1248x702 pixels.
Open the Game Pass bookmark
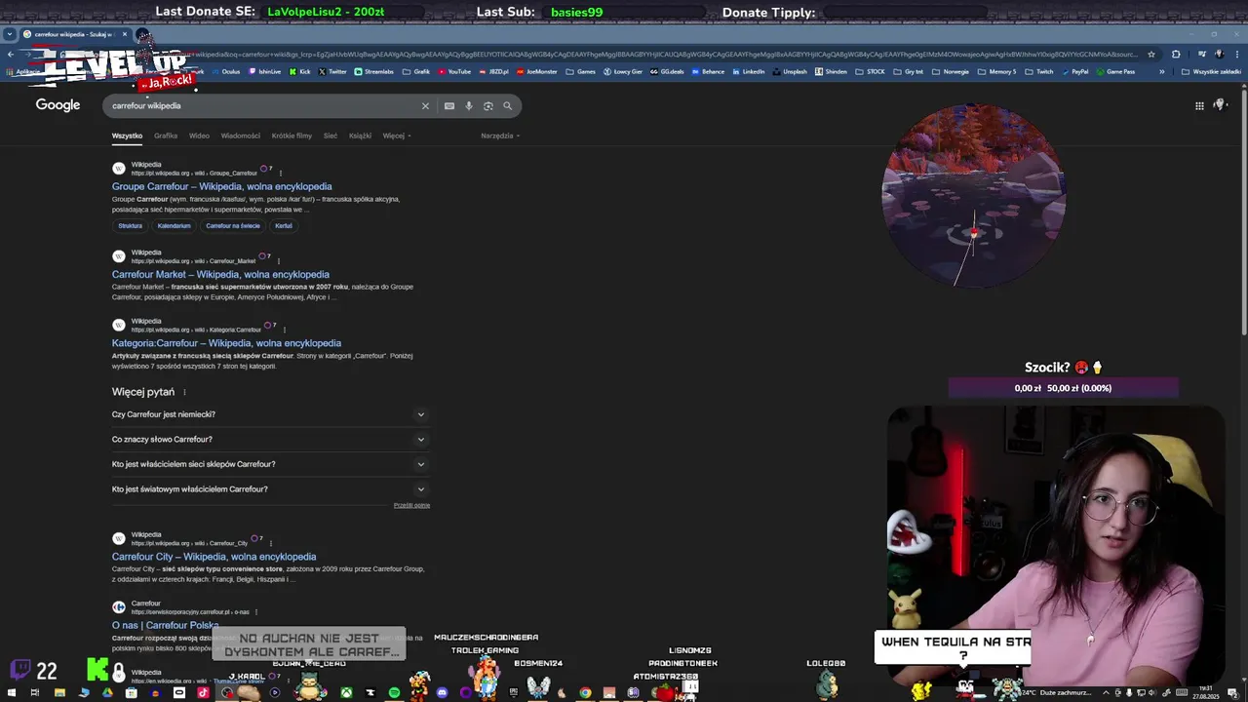[x=1115, y=71]
